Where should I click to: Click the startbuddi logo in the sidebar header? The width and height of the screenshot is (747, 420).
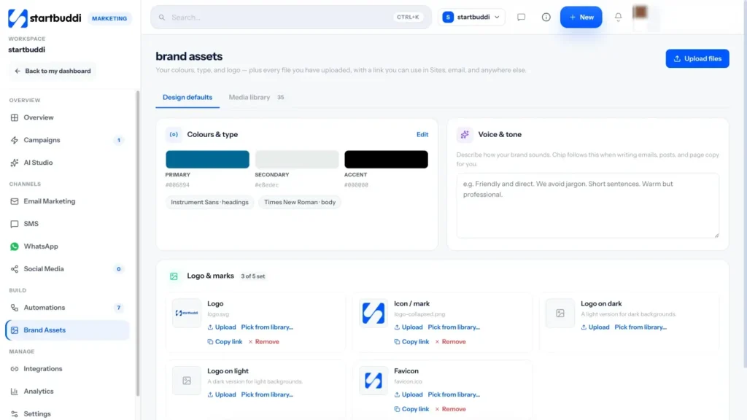[x=44, y=18]
